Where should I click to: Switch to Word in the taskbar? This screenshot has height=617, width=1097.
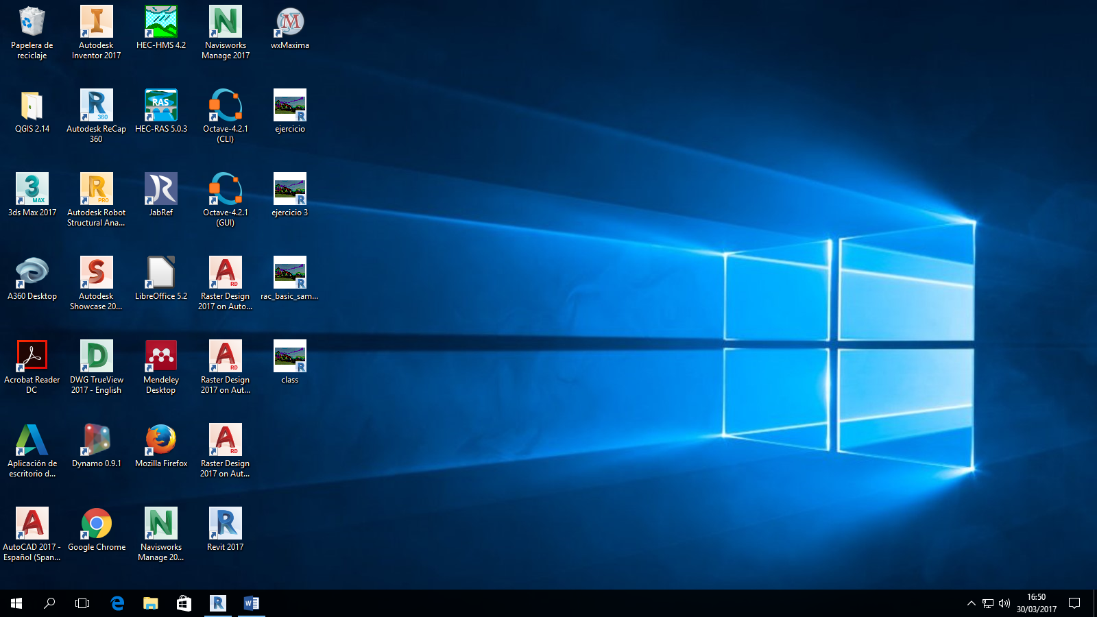pos(251,603)
